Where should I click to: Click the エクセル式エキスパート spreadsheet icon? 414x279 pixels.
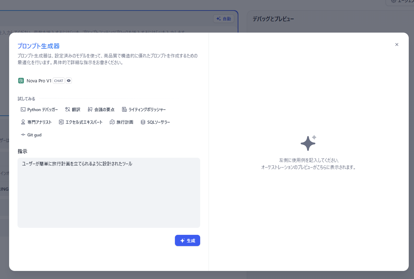(61, 122)
